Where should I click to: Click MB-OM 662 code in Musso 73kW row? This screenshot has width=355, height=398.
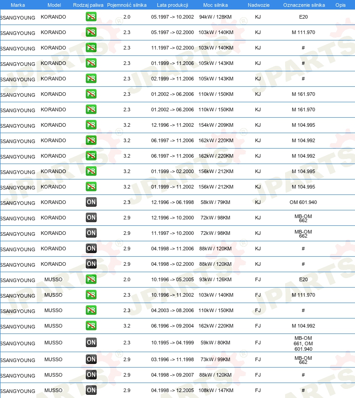pos(303,360)
